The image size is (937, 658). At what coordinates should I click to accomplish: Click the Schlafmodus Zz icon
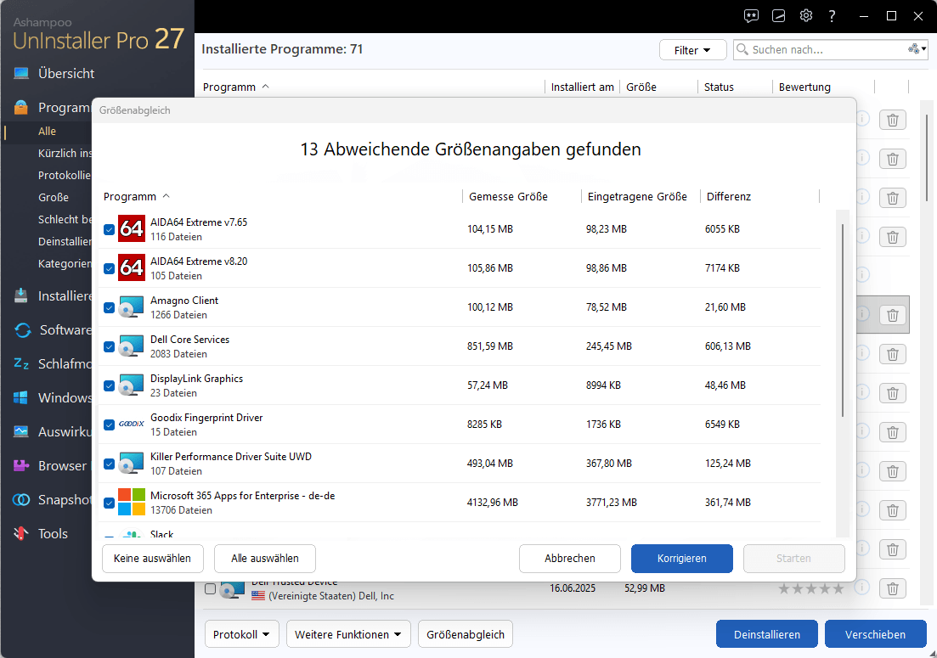pos(21,363)
